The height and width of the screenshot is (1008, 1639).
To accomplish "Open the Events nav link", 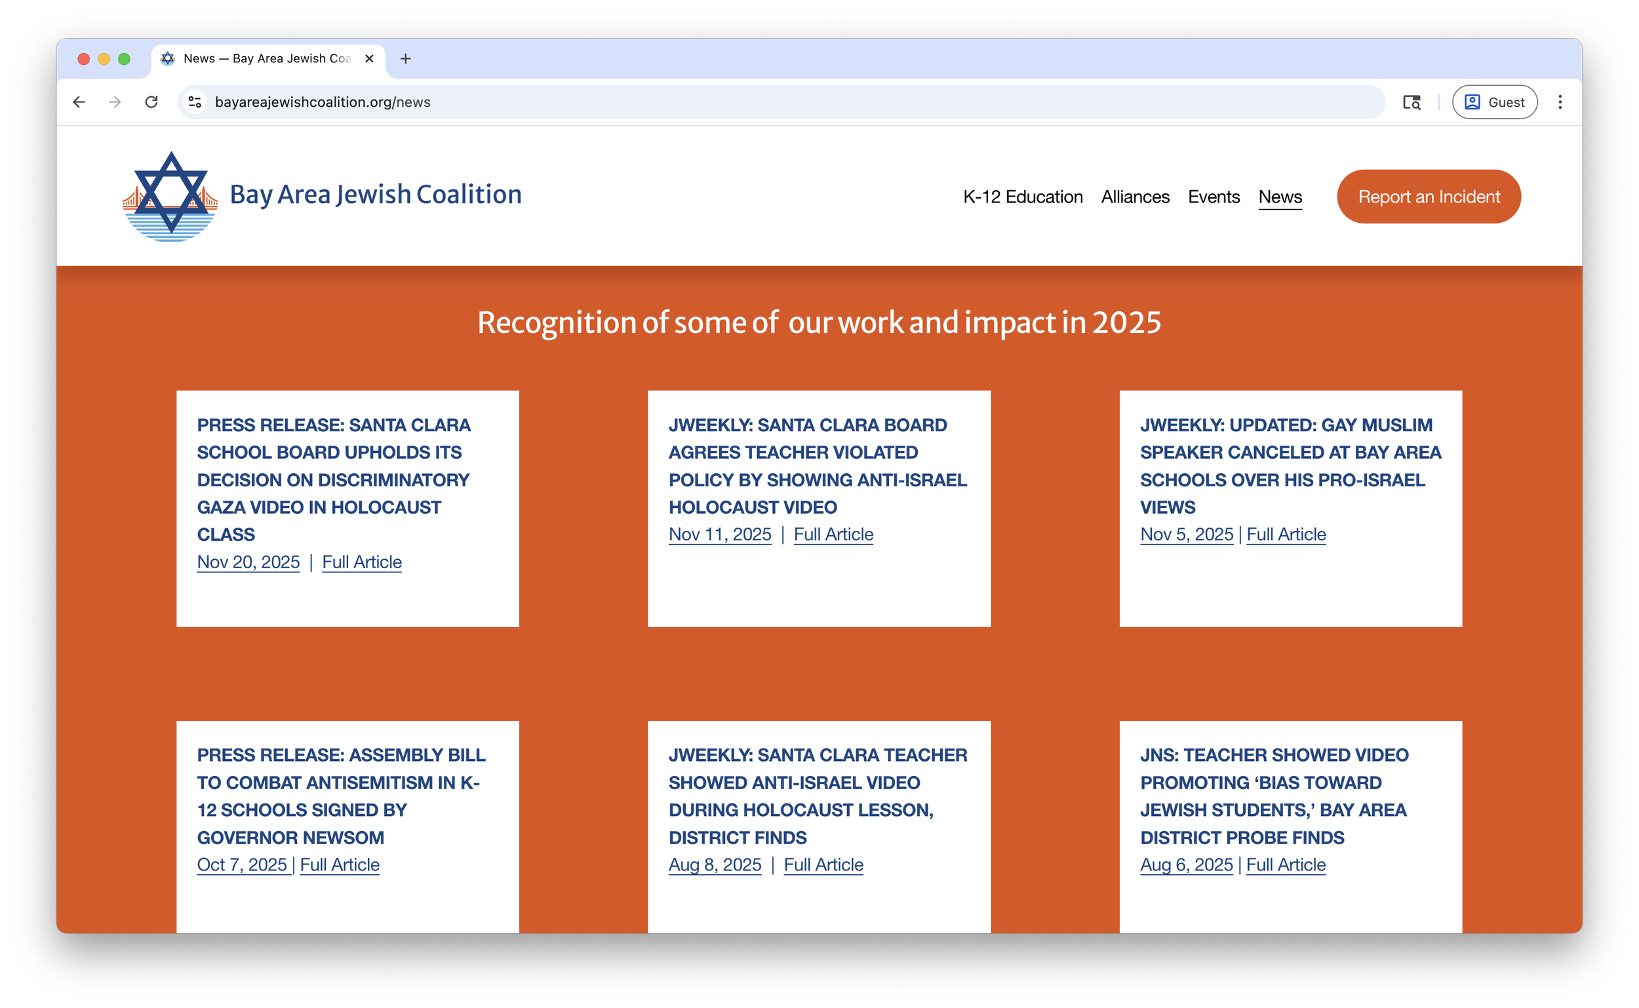I will click(x=1214, y=197).
